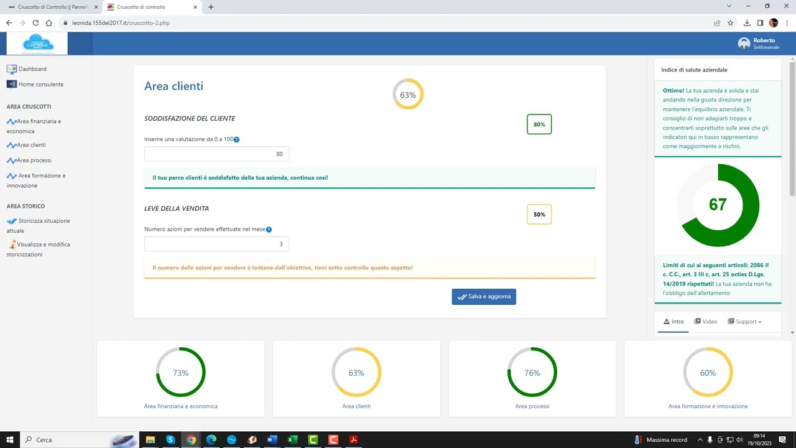Click the Salva e aggiorna button

(x=484, y=297)
